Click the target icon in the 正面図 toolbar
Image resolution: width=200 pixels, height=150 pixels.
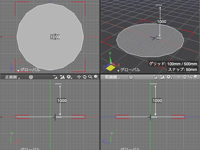(31, 77)
